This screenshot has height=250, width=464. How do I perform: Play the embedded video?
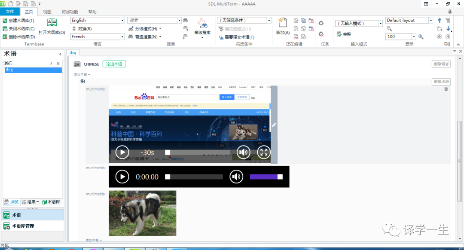pyautogui.click(x=122, y=152)
